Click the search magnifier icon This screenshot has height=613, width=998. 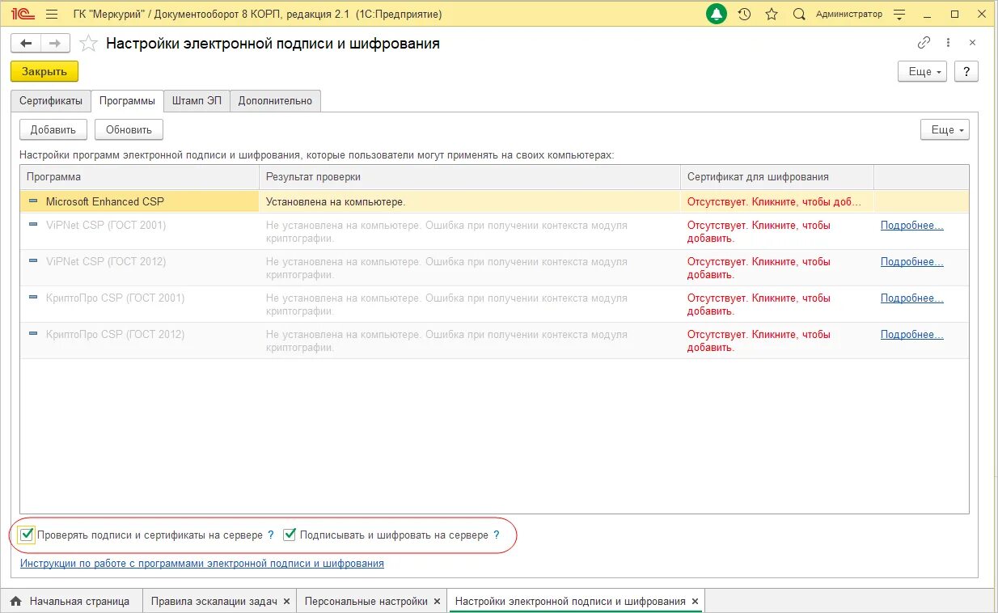tap(799, 15)
